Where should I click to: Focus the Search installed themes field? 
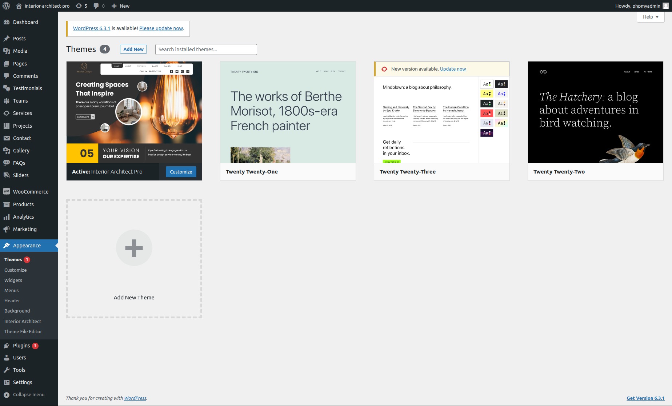tap(206, 49)
